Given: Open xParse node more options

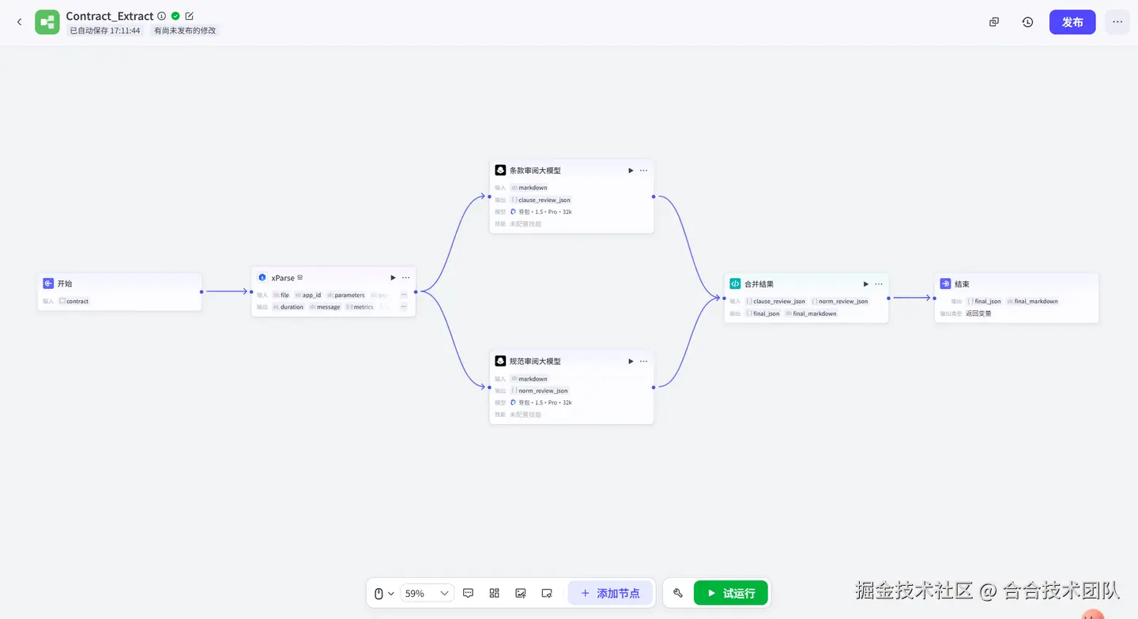Looking at the screenshot, I should (x=405, y=278).
